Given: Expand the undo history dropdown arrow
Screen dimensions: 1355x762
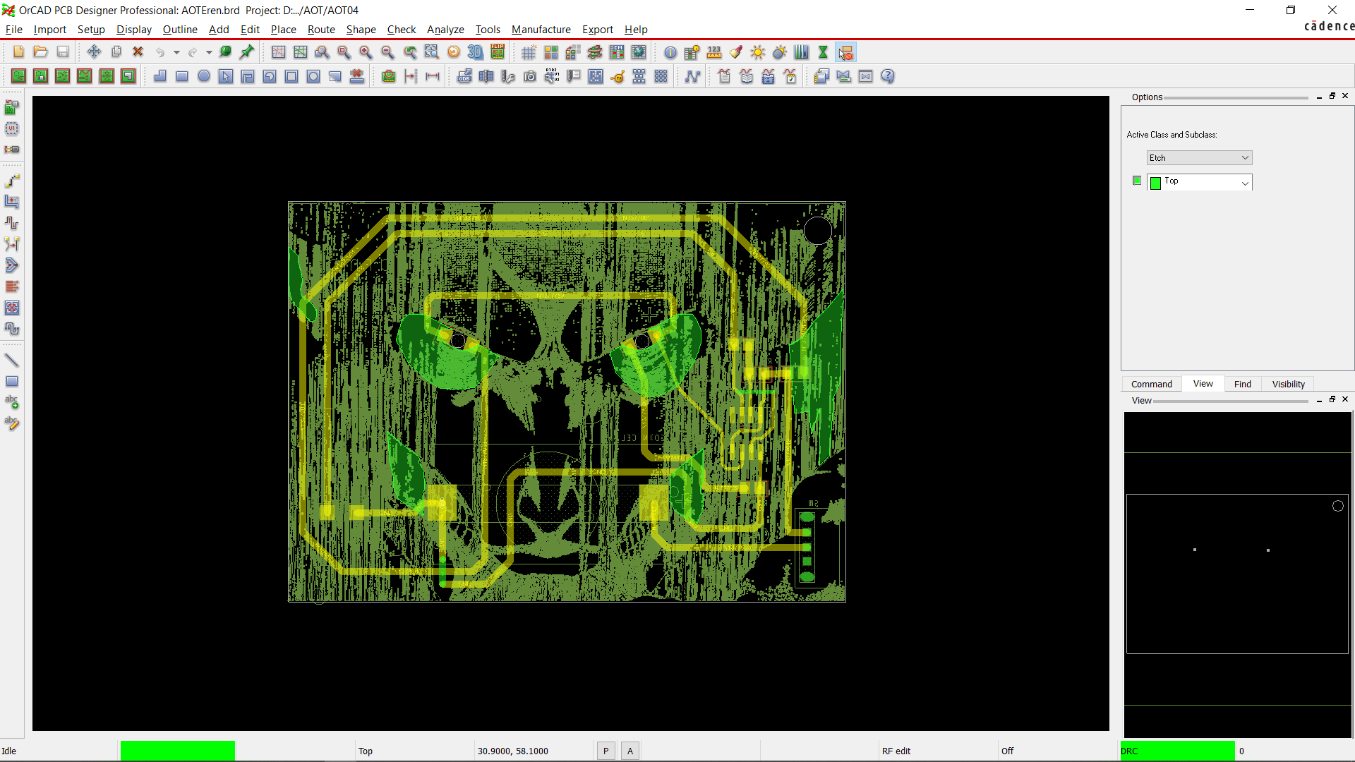Looking at the screenshot, I should (176, 52).
